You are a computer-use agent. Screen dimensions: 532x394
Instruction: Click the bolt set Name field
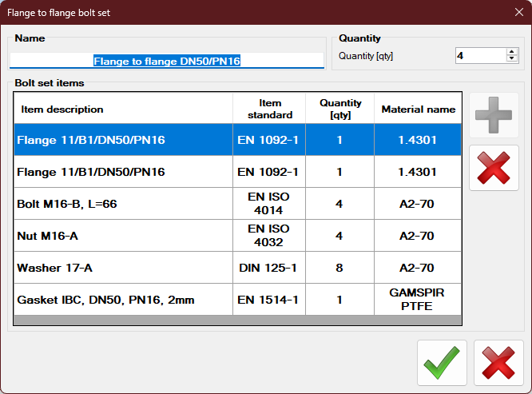click(167, 61)
